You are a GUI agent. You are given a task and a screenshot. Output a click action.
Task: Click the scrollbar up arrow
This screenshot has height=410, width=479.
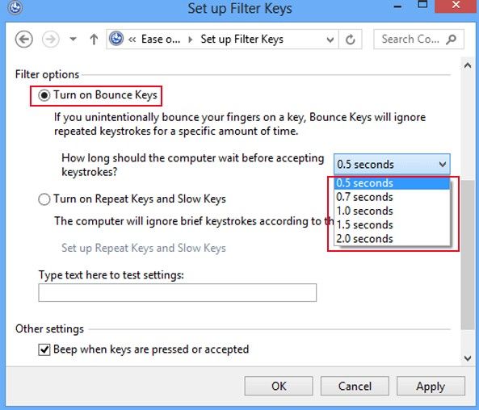468,65
